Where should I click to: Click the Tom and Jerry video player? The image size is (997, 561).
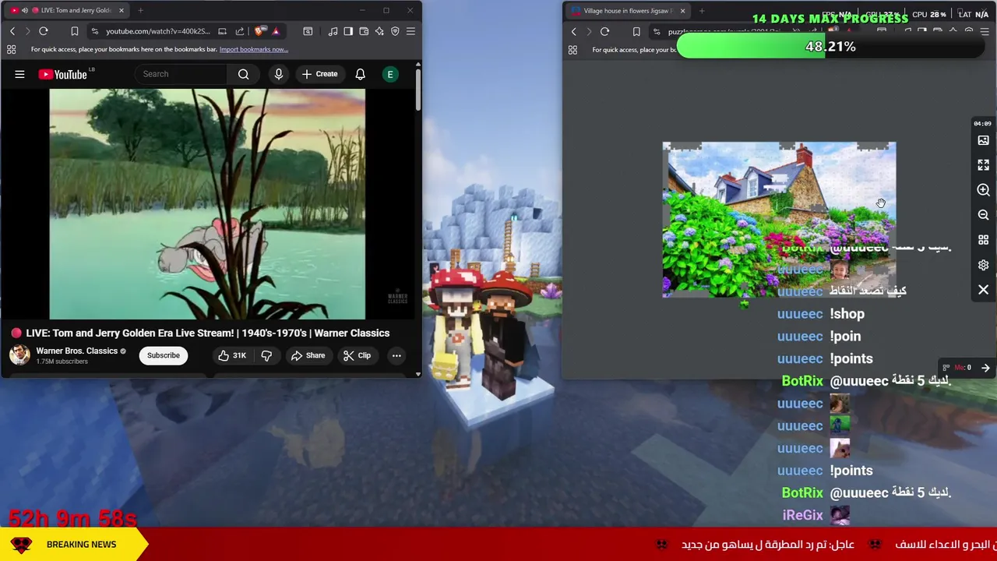pos(207,204)
